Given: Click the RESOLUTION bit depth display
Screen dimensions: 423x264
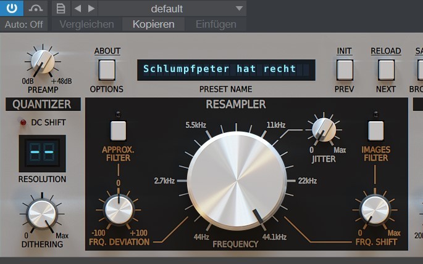Looking at the screenshot, I should [x=41, y=153].
